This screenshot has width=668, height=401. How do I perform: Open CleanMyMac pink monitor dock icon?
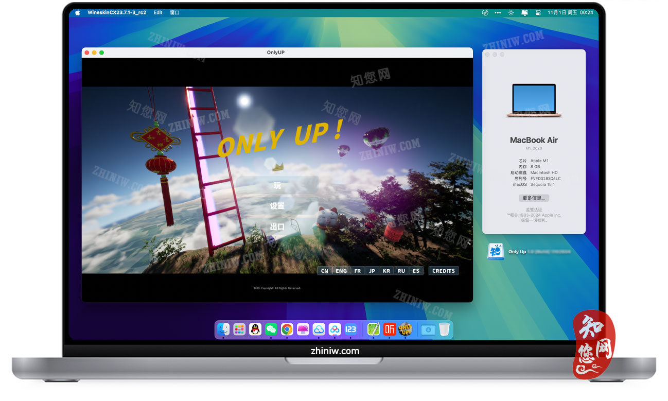303,329
